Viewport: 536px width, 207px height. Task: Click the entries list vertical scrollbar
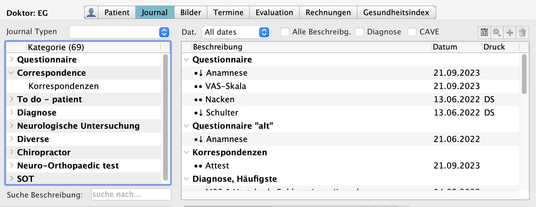[x=524, y=74]
